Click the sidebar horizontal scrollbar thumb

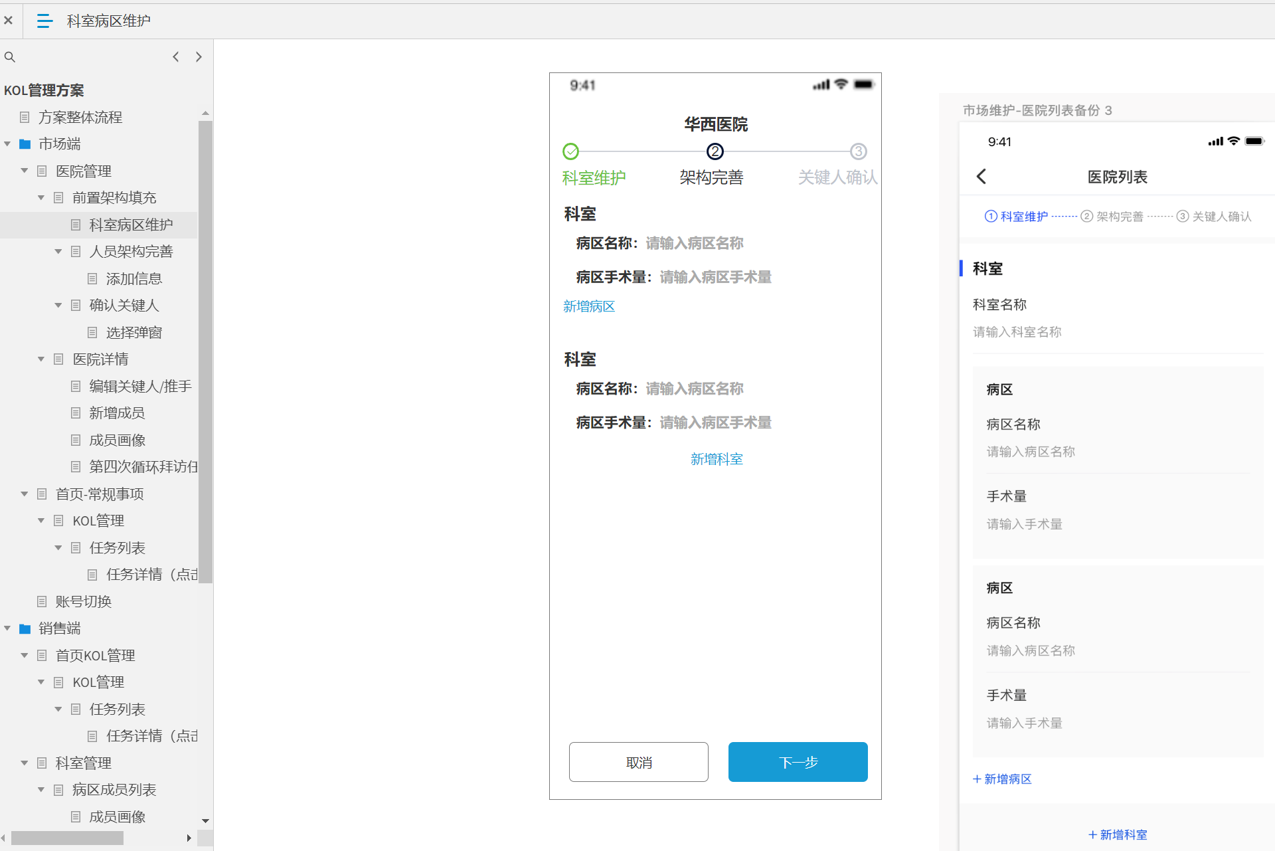[x=67, y=838]
